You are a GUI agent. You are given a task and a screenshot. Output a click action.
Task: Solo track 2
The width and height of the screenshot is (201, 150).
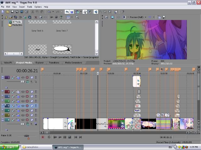coord(36,92)
